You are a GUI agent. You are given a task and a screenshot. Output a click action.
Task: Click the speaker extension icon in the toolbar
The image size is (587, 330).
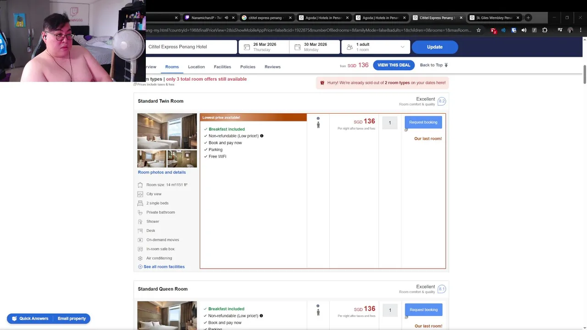[524, 30]
